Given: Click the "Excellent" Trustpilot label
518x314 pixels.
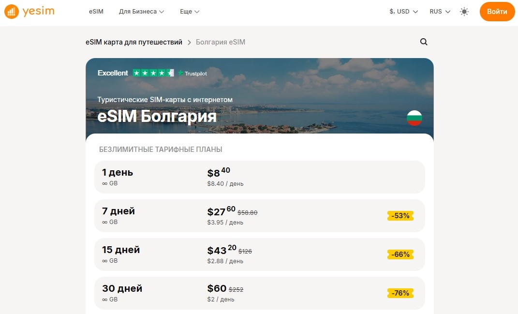Looking at the screenshot, I should coord(113,73).
